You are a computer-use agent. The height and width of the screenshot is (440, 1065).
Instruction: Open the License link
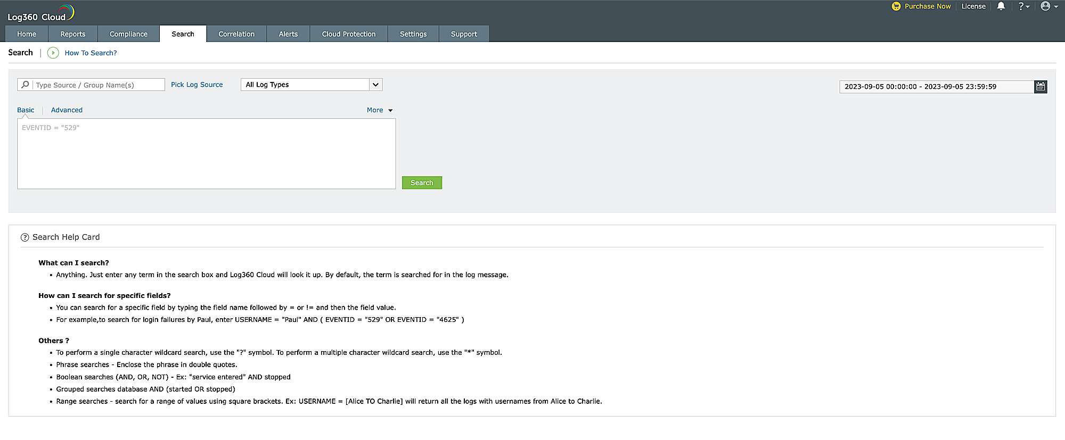coord(973,6)
